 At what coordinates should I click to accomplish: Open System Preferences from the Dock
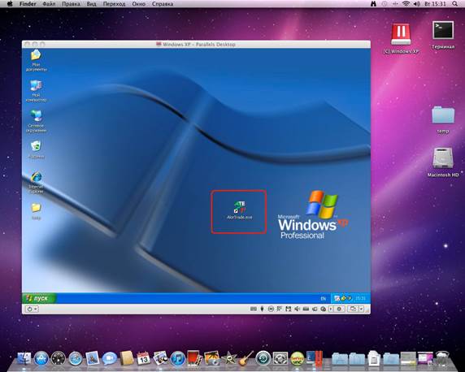(280, 358)
